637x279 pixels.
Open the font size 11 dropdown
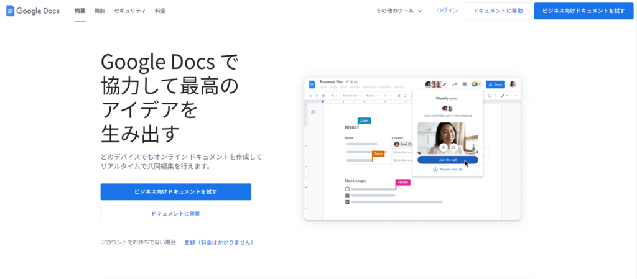point(387,96)
